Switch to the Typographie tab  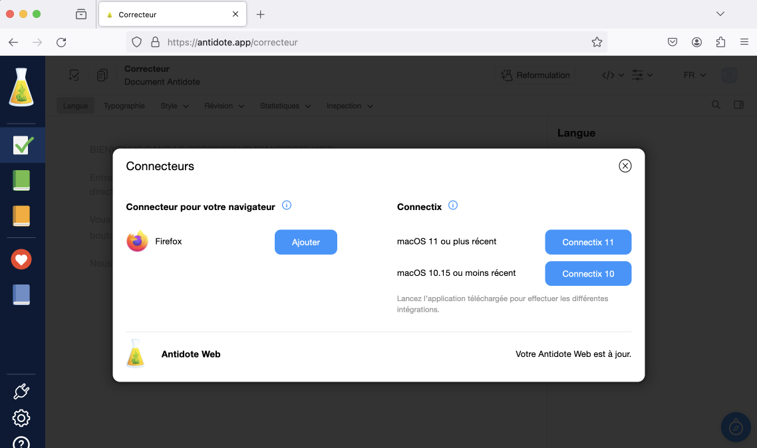coord(124,106)
